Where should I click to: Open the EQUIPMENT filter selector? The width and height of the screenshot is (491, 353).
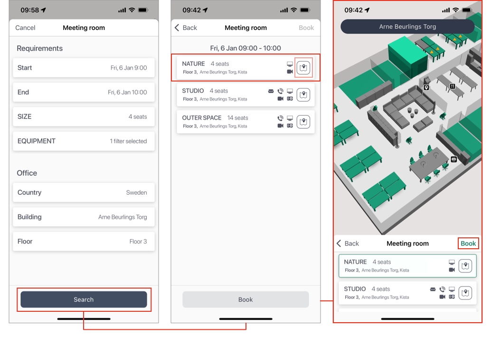point(84,141)
